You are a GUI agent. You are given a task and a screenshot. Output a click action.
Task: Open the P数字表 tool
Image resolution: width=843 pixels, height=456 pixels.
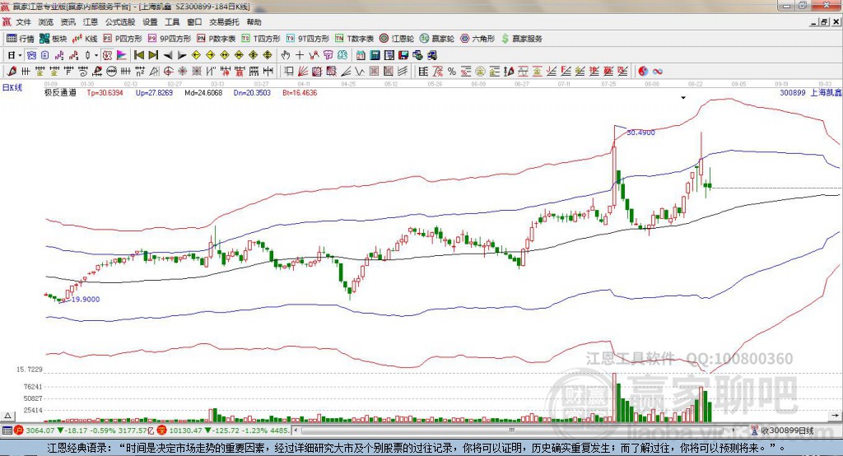(217, 39)
